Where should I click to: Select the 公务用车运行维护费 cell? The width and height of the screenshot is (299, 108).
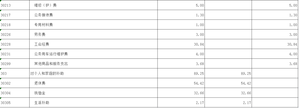coord(93,54)
